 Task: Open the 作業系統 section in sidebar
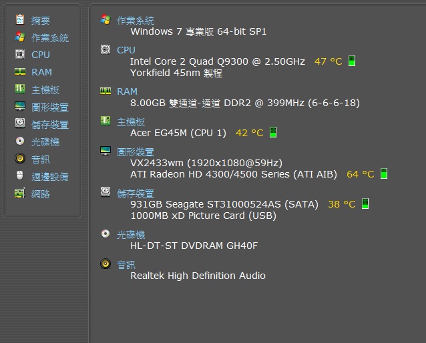[x=50, y=38]
